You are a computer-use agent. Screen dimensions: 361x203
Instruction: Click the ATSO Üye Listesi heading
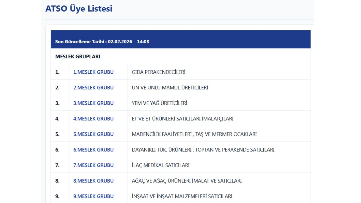coord(79,8)
